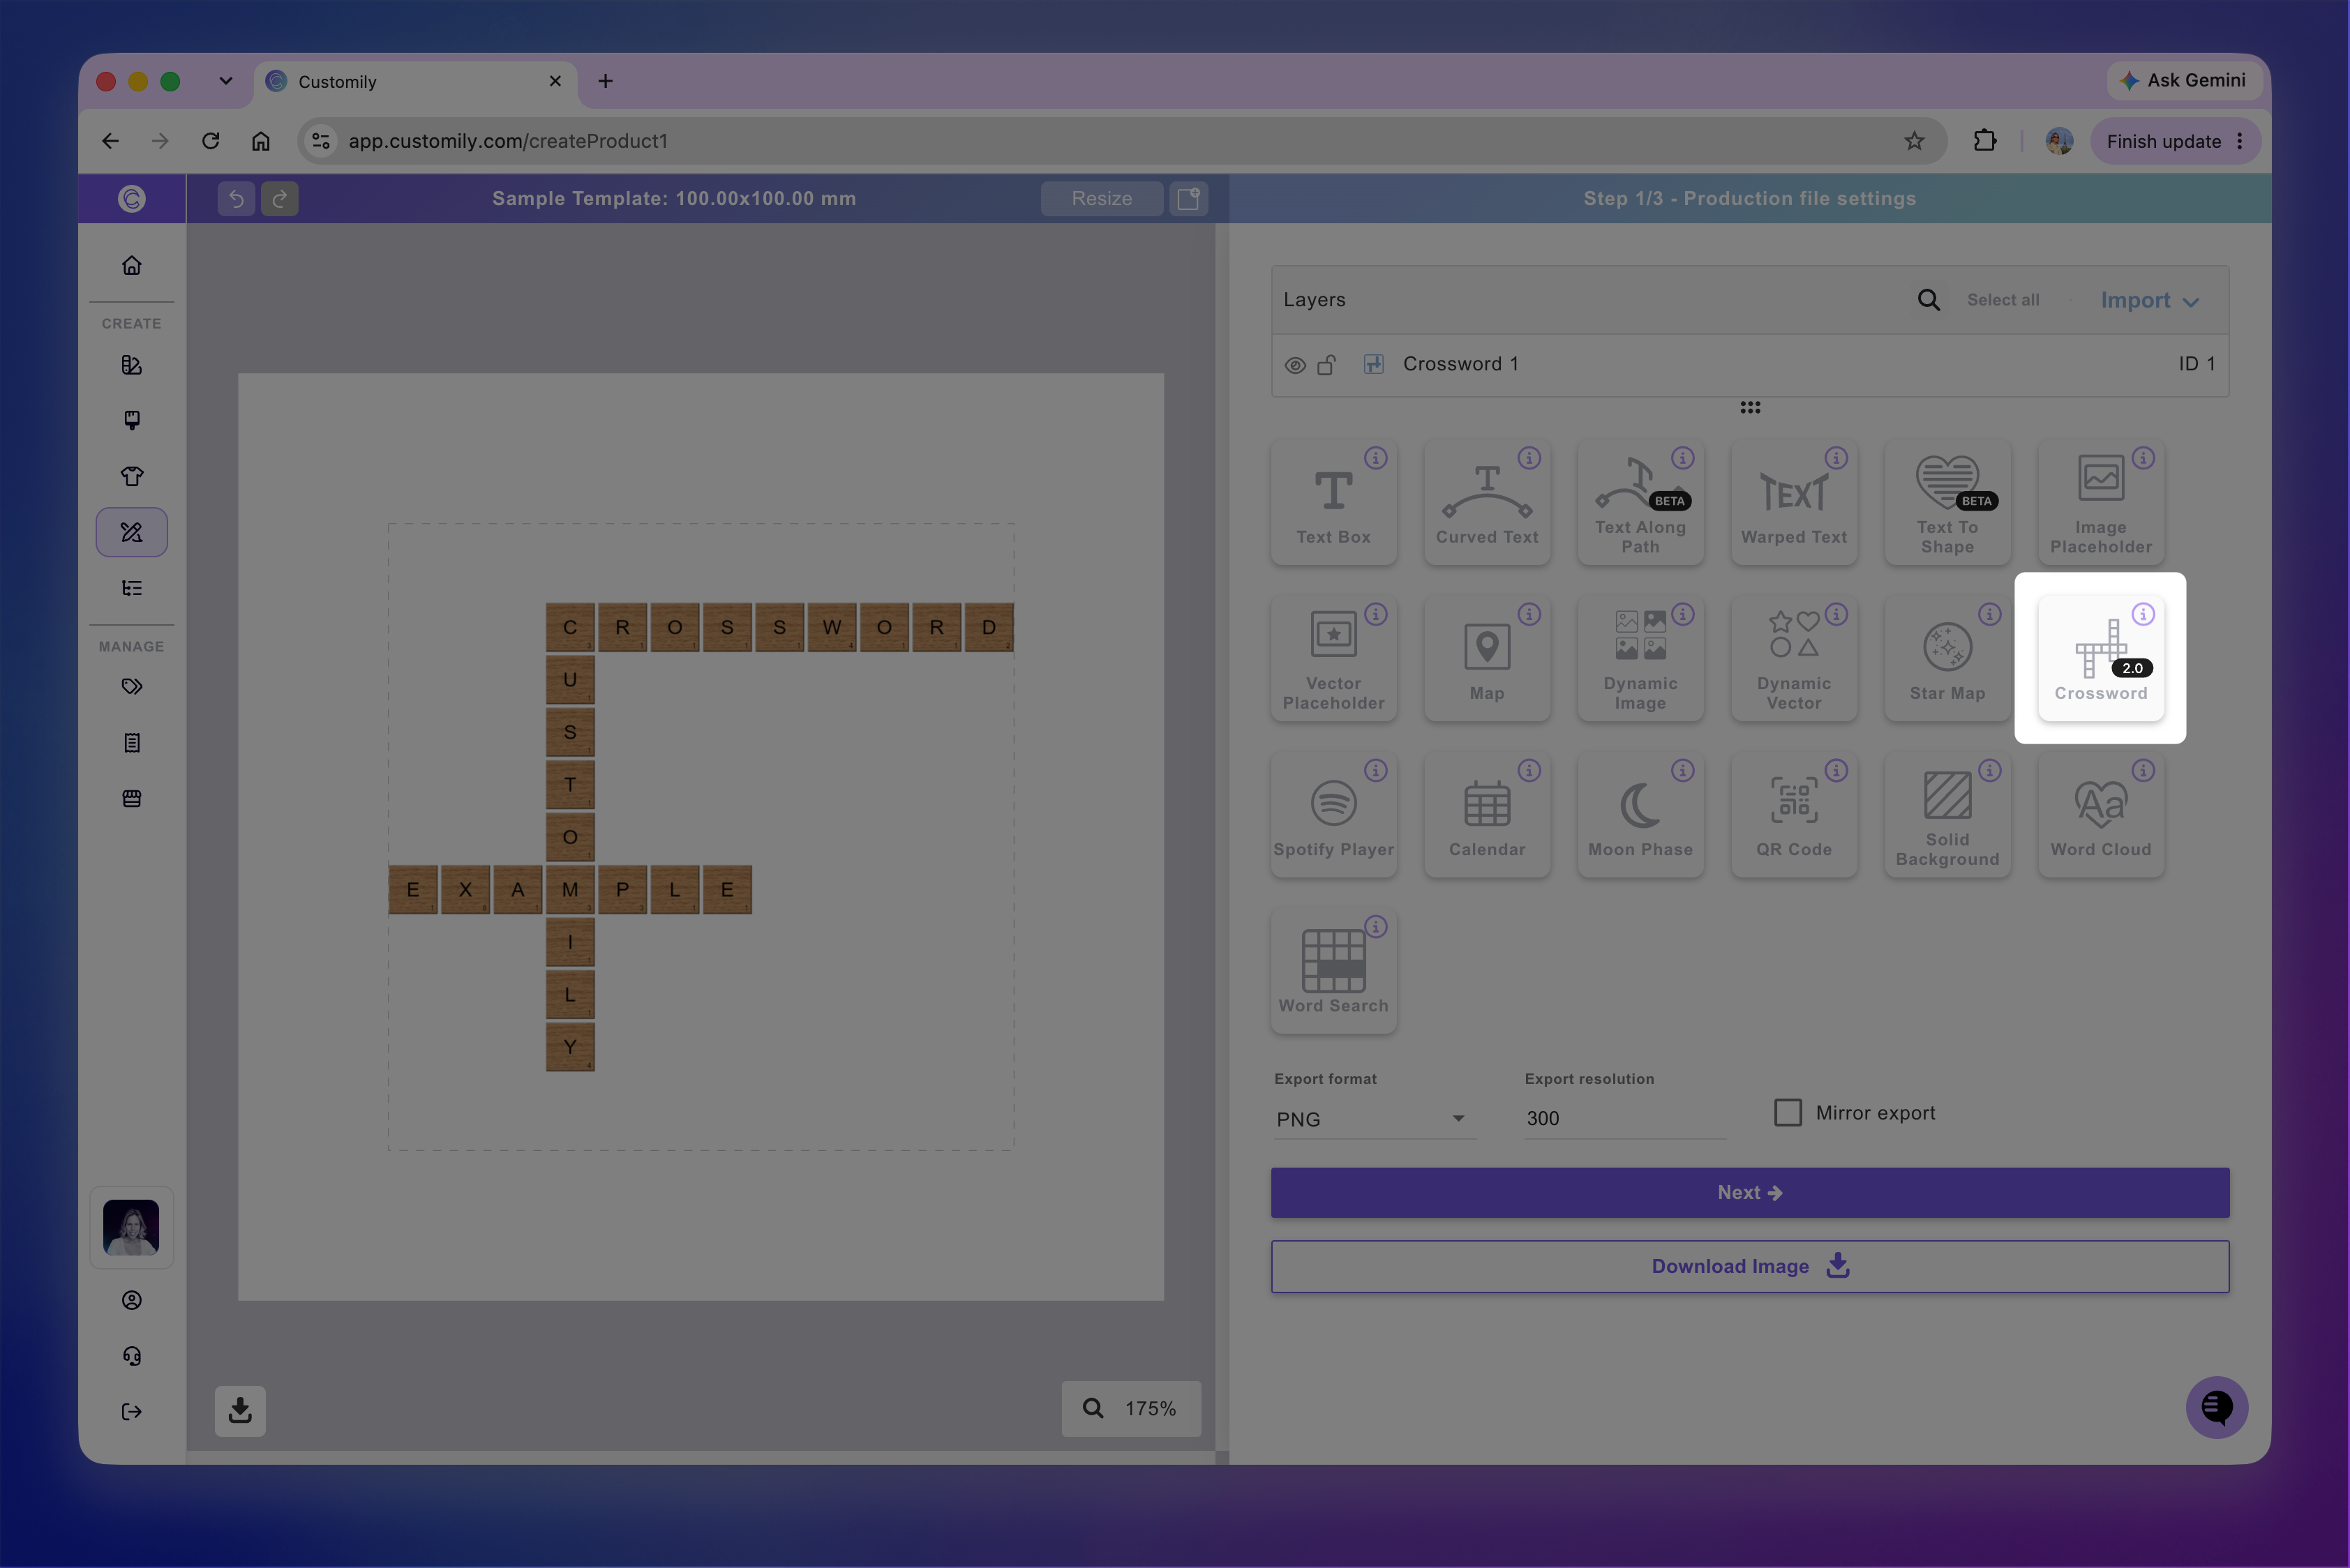
Task: Select the Crossword 2.0 element
Action: [2101, 659]
